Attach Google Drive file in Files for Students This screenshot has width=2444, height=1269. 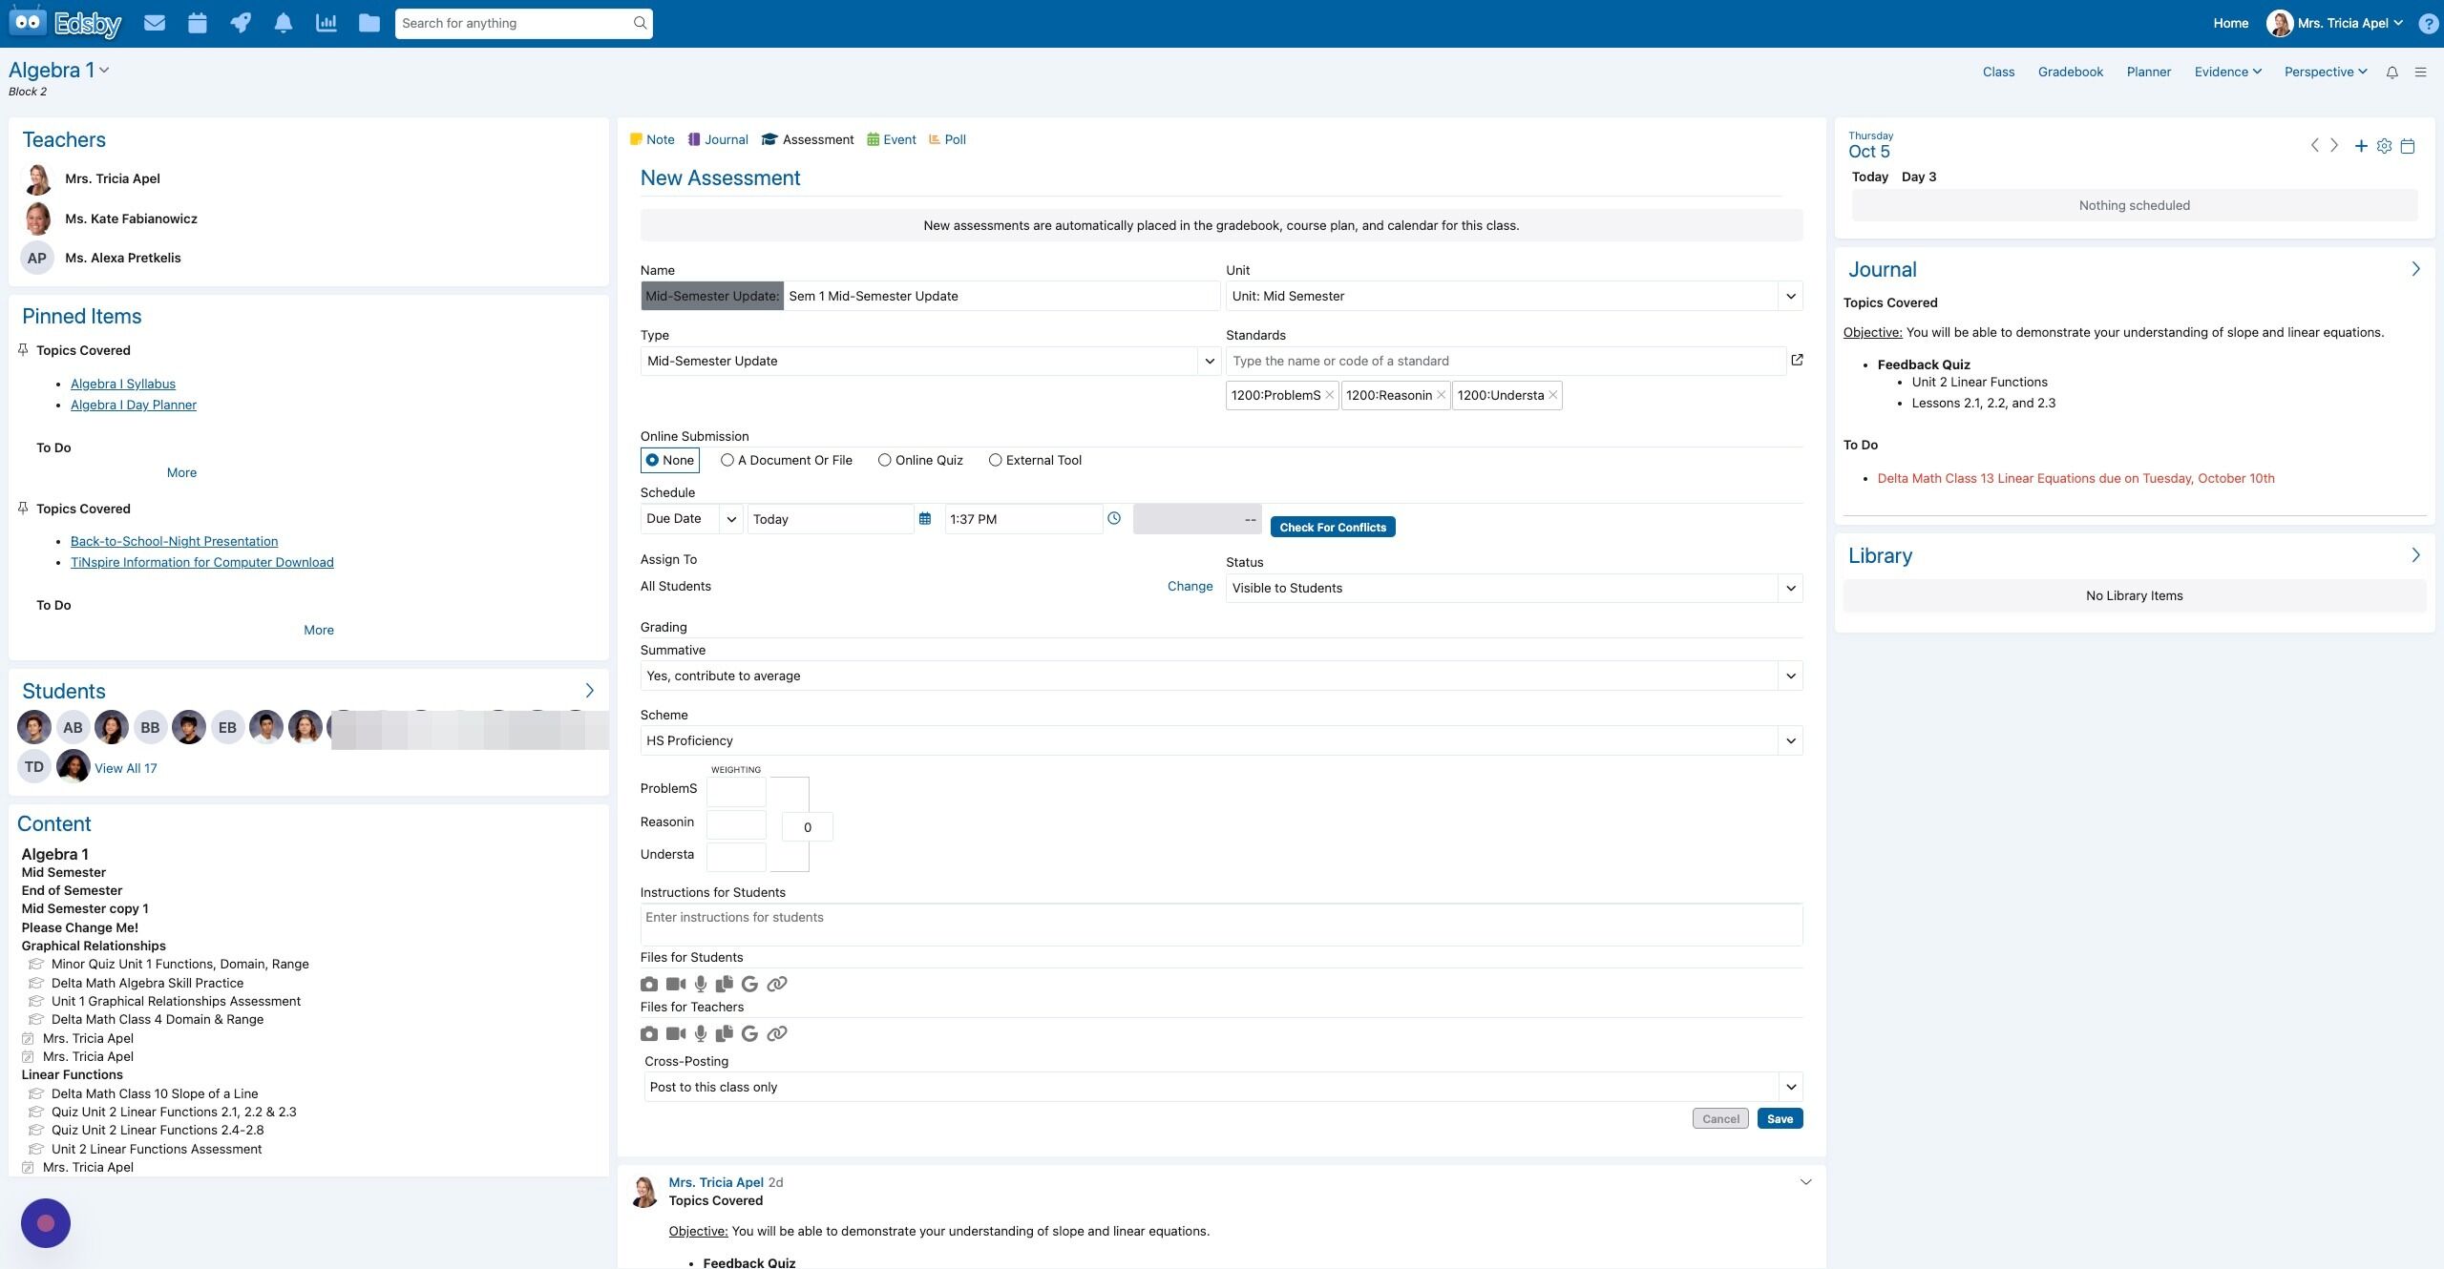click(x=749, y=984)
